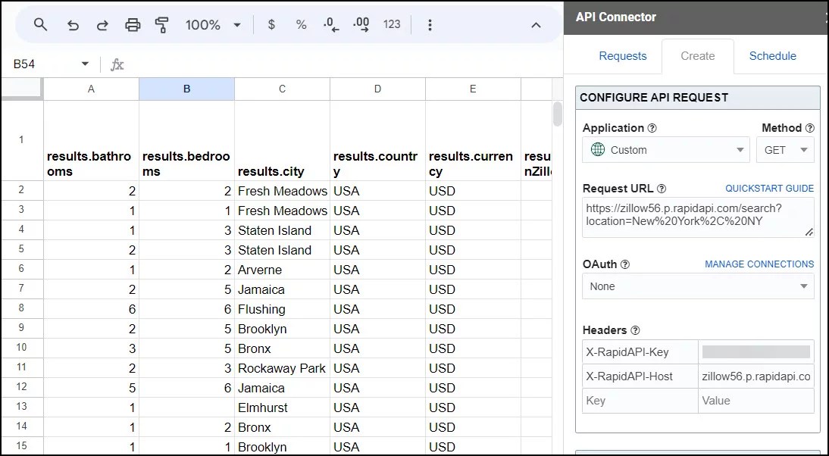Open the three-dot more toolbar options
This screenshot has width=829, height=456.
(x=430, y=24)
